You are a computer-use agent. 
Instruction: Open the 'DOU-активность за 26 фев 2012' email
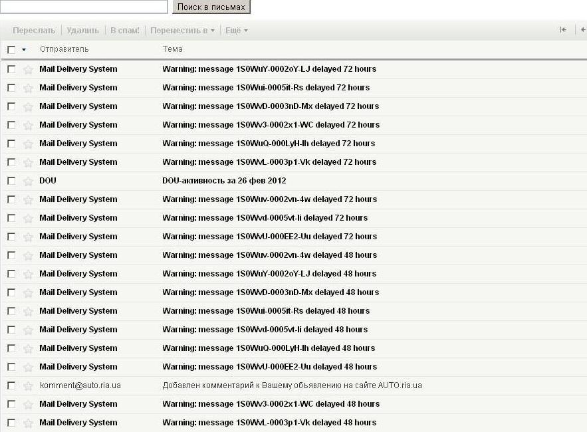pos(224,181)
